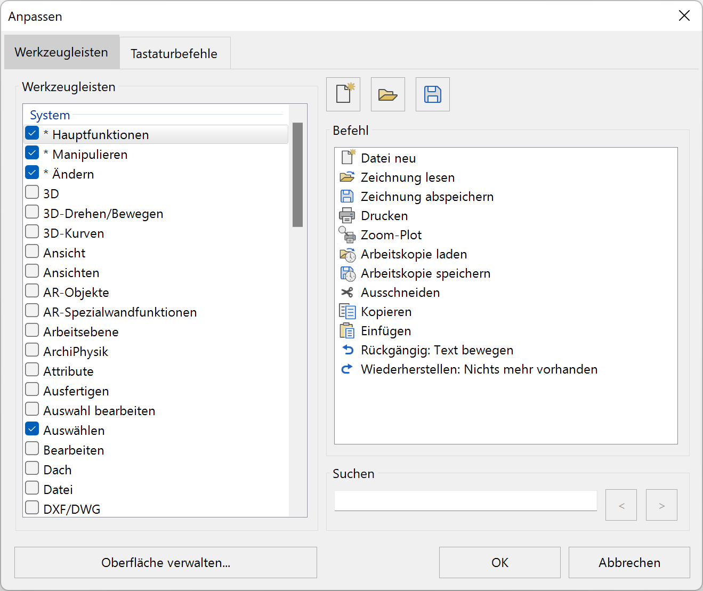Select the Kopieren command in the list
The height and width of the screenshot is (591, 703).
tap(386, 311)
